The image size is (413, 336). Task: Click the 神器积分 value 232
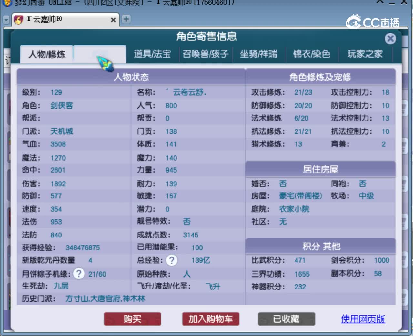click(300, 287)
